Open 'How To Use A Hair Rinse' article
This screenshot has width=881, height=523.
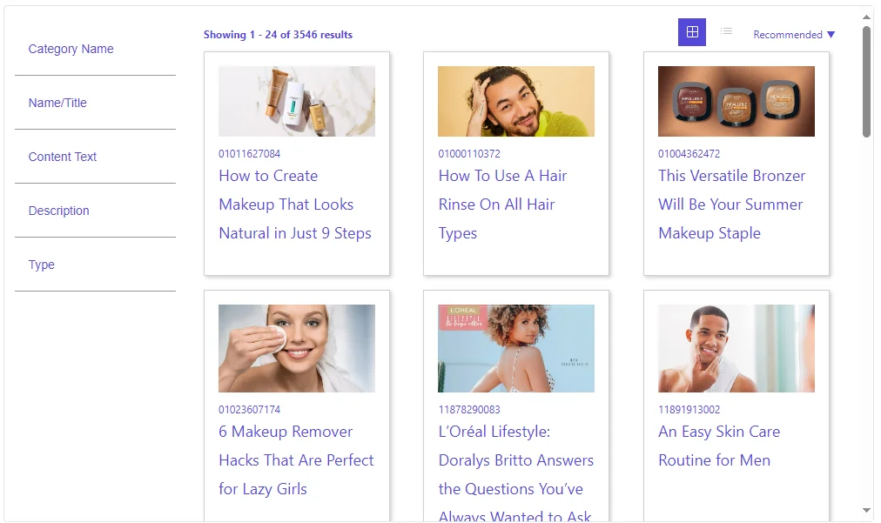[x=502, y=205]
